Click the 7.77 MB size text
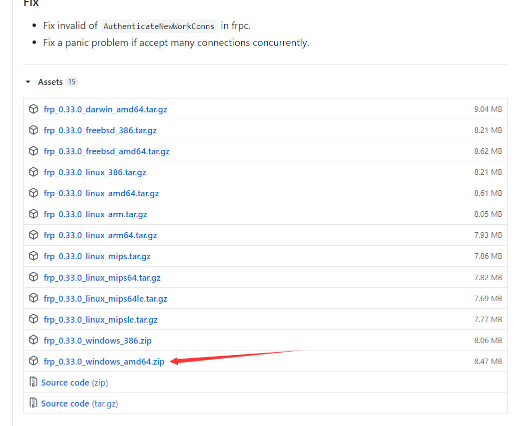Screen dimensions: 525x426 click(488, 320)
